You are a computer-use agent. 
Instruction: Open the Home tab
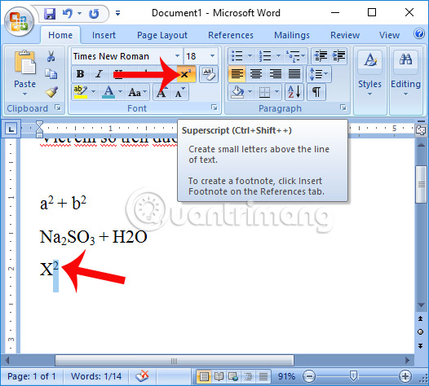[60, 35]
